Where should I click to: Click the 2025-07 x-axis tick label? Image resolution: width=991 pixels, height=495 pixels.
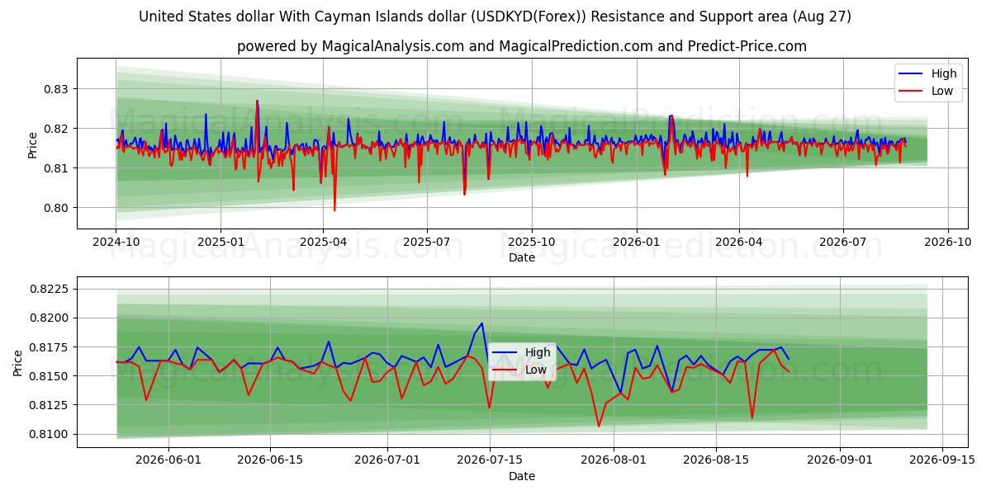point(427,243)
